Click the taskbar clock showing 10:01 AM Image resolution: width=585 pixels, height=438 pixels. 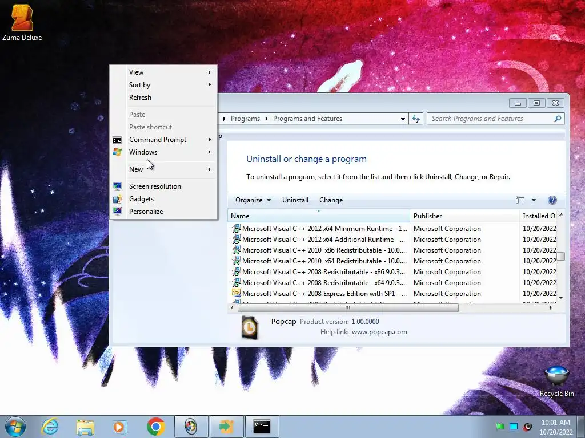(x=555, y=427)
